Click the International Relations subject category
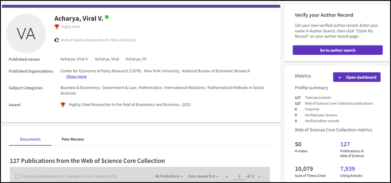The image size is (391, 183). (x=185, y=88)
